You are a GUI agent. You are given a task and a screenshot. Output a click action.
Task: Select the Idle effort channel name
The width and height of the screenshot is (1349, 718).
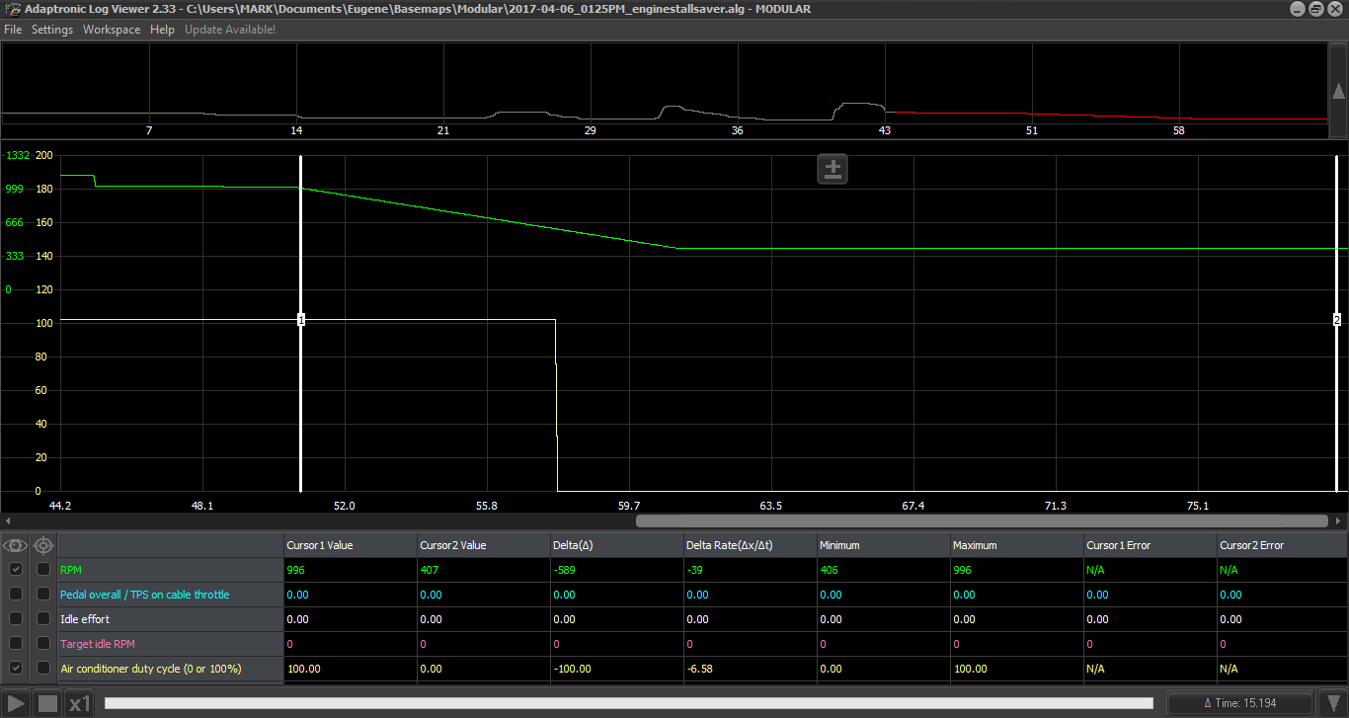85,619
